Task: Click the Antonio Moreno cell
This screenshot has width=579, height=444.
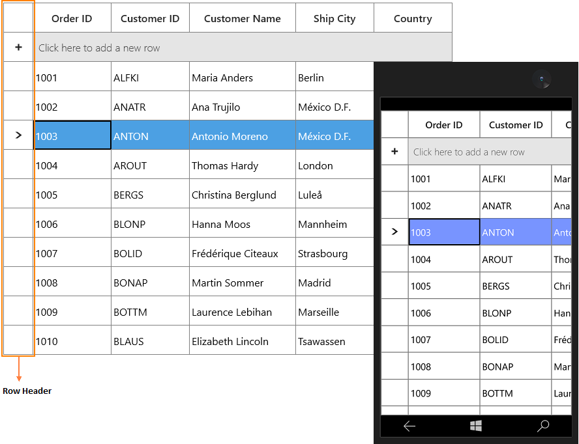Action: [243, 135]
